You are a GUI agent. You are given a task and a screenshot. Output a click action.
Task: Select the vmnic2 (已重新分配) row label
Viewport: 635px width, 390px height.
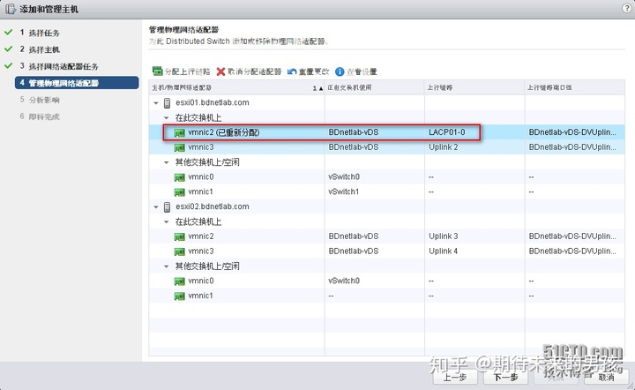[224, 132]
